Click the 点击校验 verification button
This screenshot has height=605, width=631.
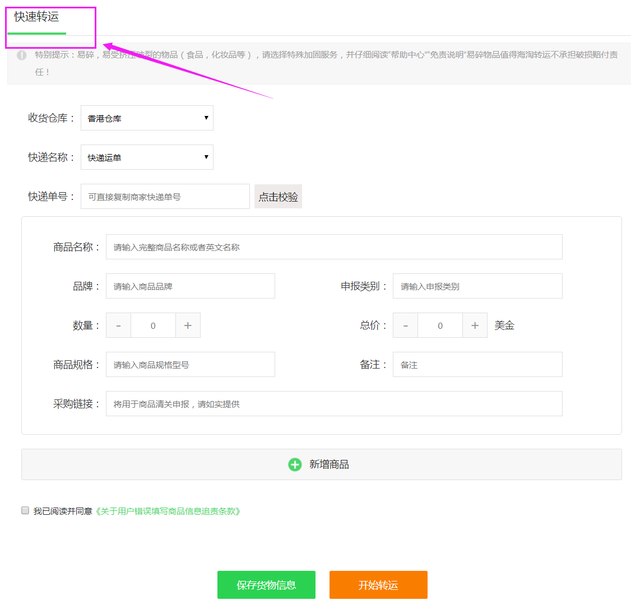click(x=278, y=196)
